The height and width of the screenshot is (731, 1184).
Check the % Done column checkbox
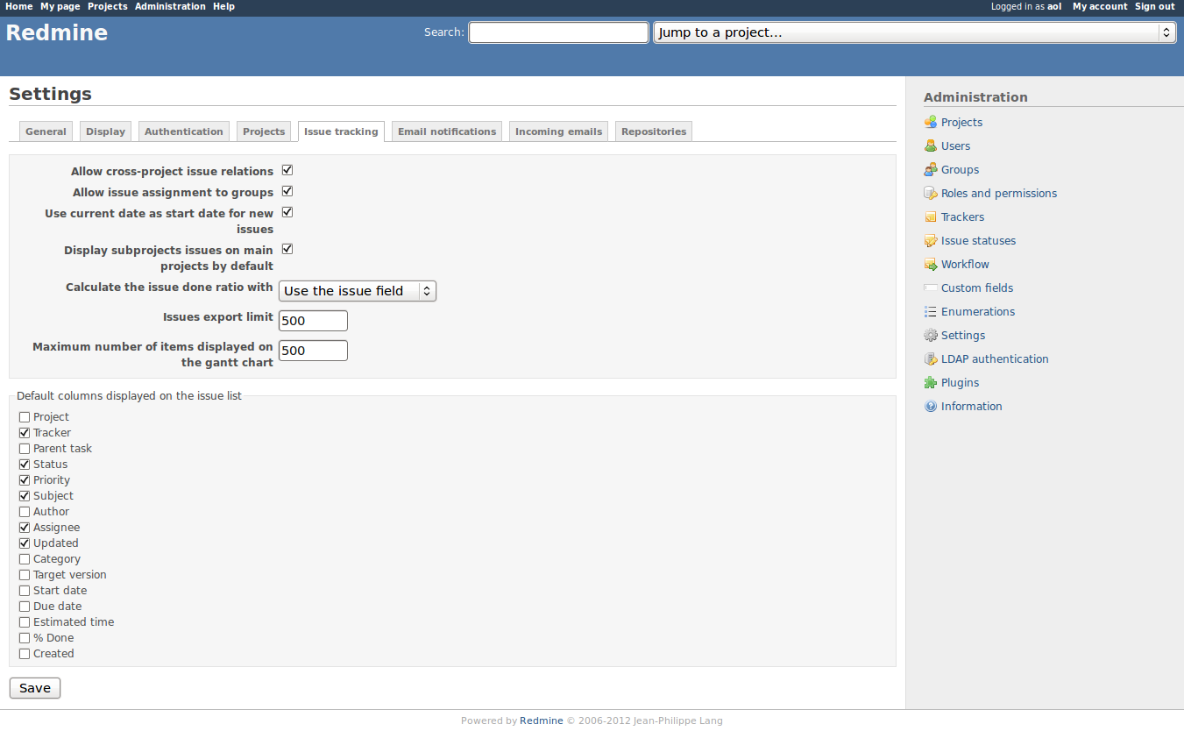25,638
